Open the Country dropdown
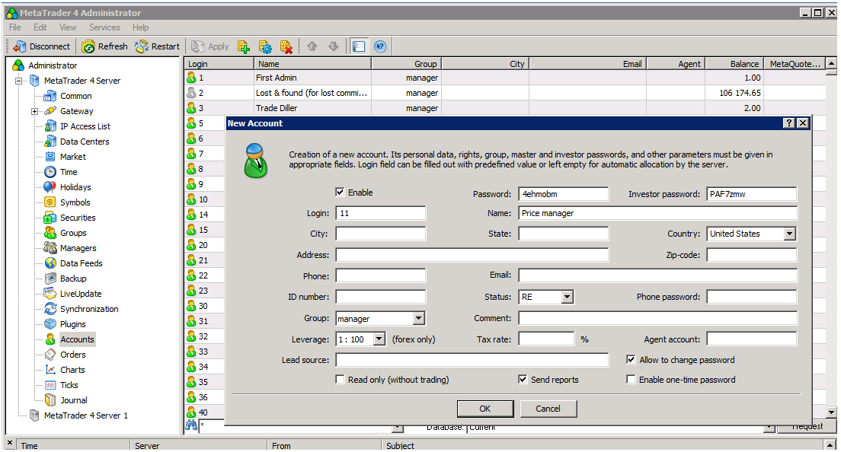Image resolution: width=841 pixels, height=452 pixels. click(789, 234)
